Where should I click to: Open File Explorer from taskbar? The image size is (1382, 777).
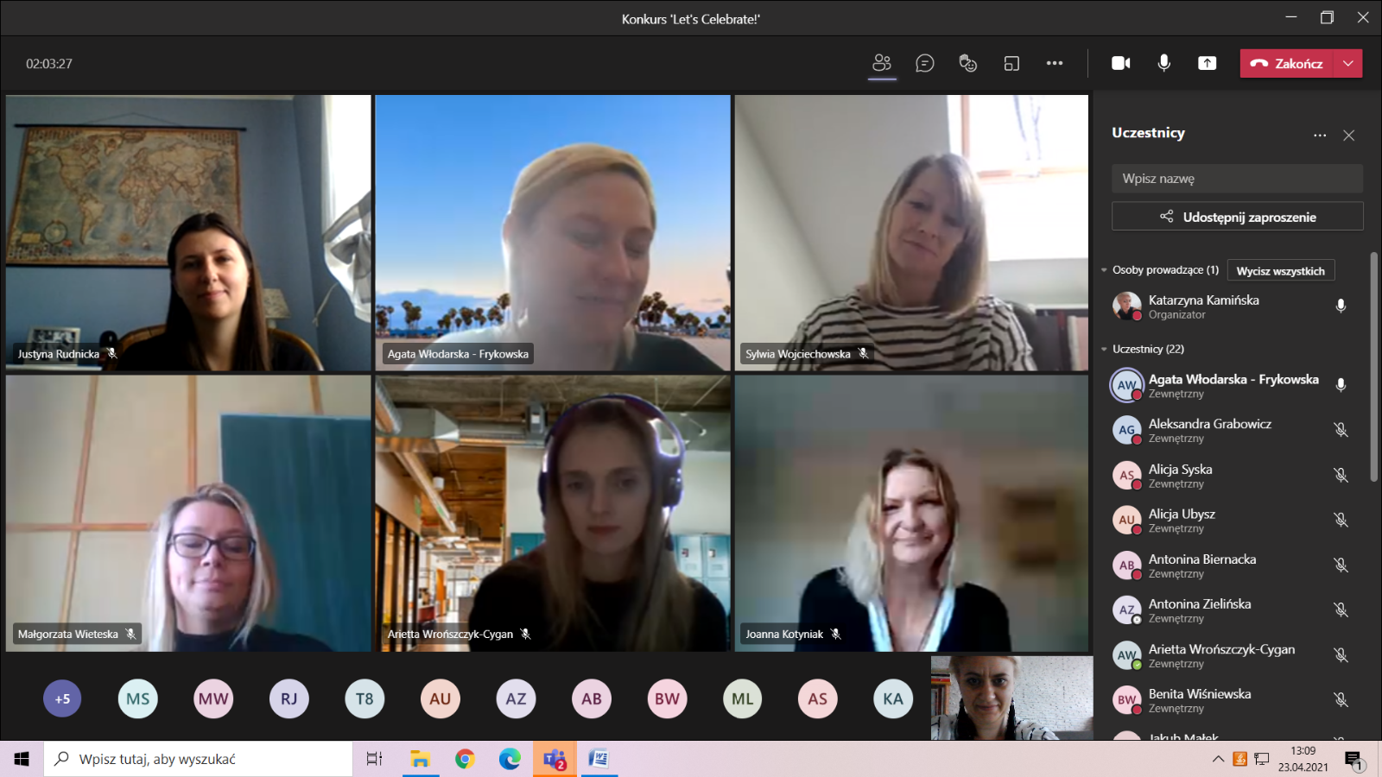coord(420,759)
